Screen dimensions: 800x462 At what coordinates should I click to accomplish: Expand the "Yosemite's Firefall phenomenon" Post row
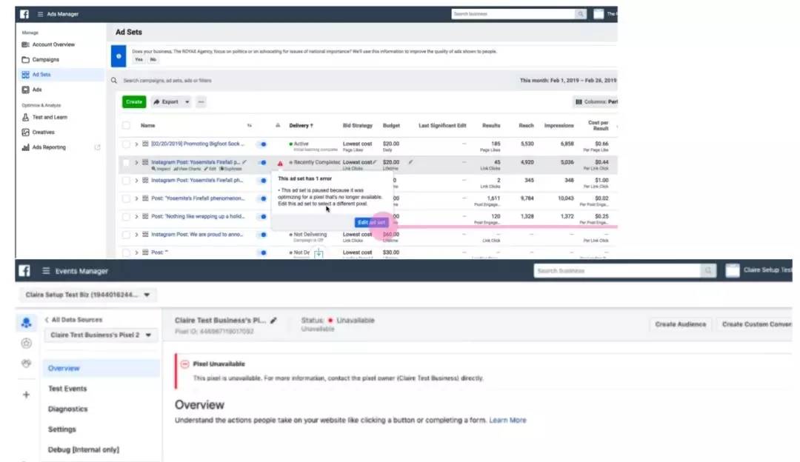(136, 199)
